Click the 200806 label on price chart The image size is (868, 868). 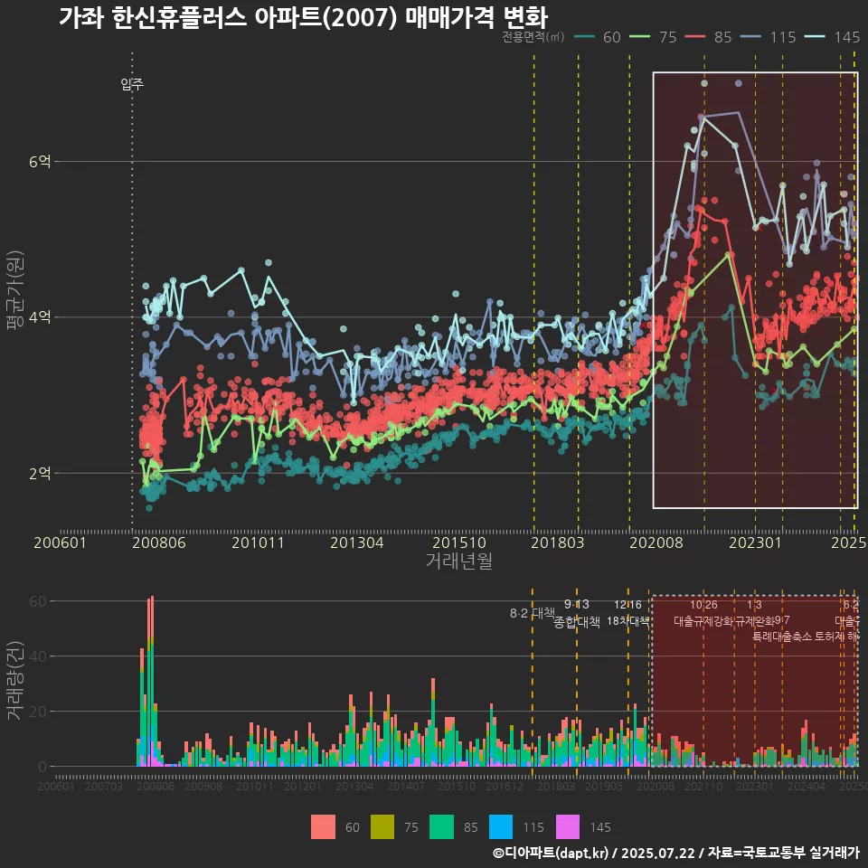coord(159,542)
